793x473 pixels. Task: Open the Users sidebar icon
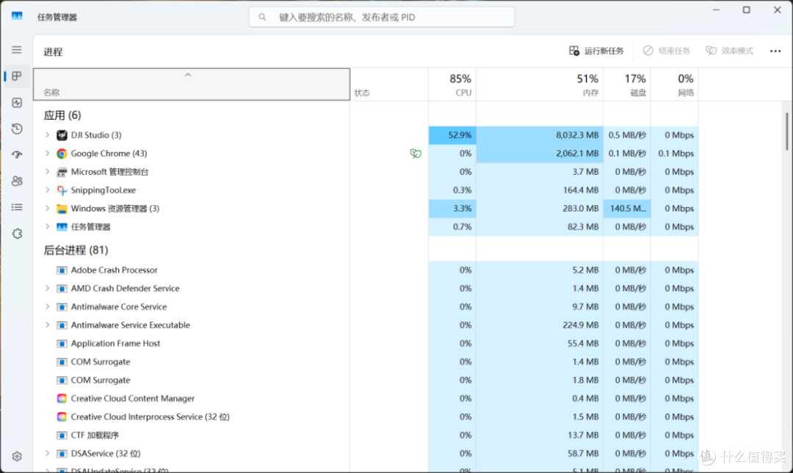17,181
